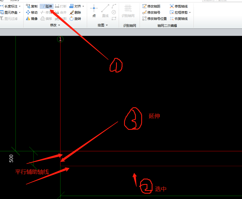Expand the 绘图 panel dropdown

107,25
